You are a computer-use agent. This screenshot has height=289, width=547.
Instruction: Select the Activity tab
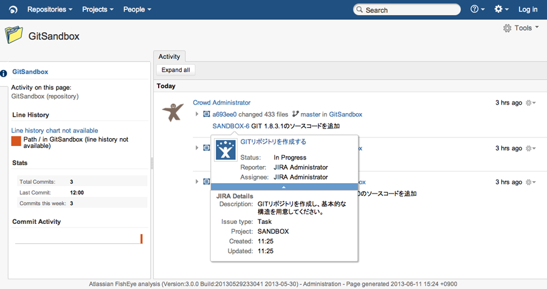169,57
